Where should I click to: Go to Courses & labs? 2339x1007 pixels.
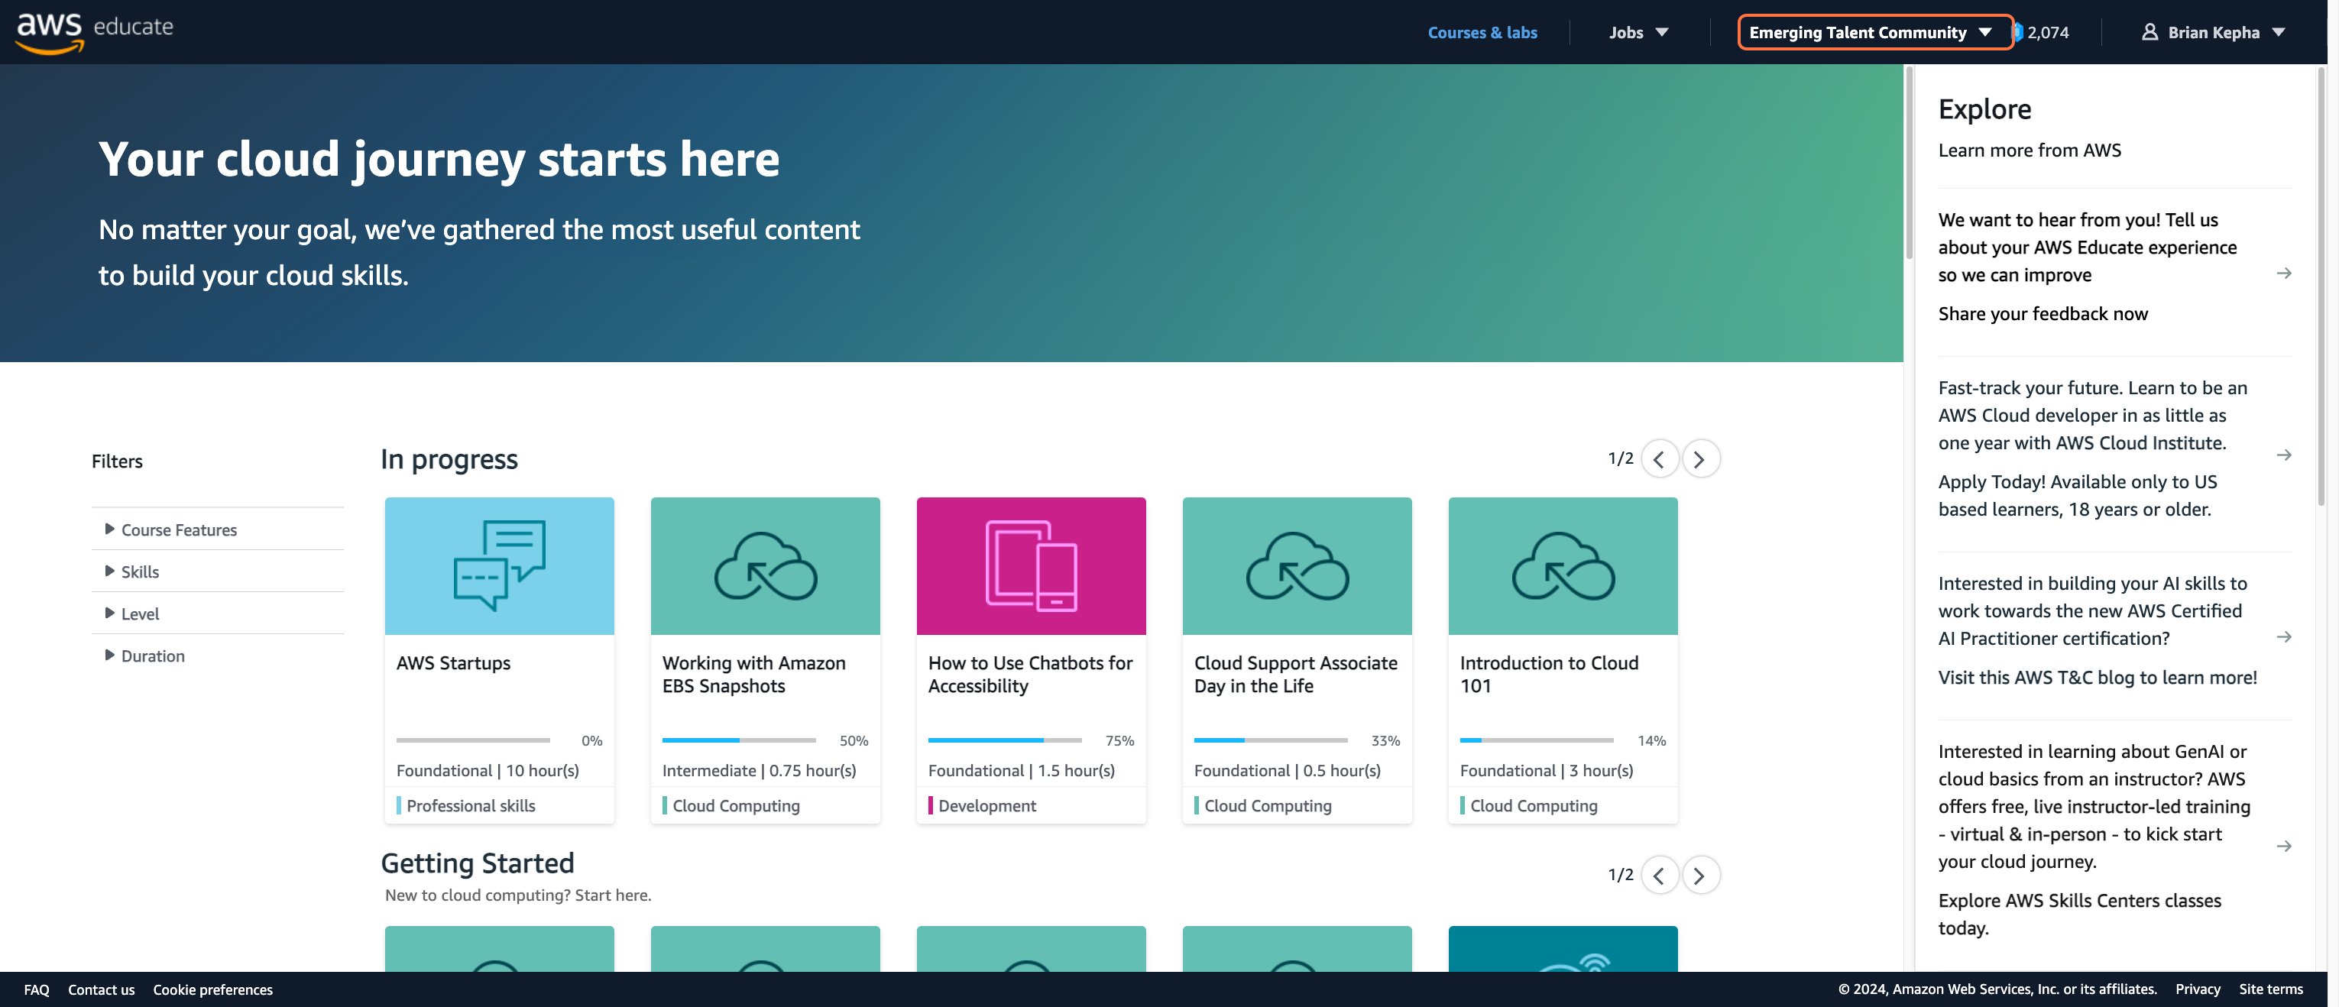tap(1482, 33)
